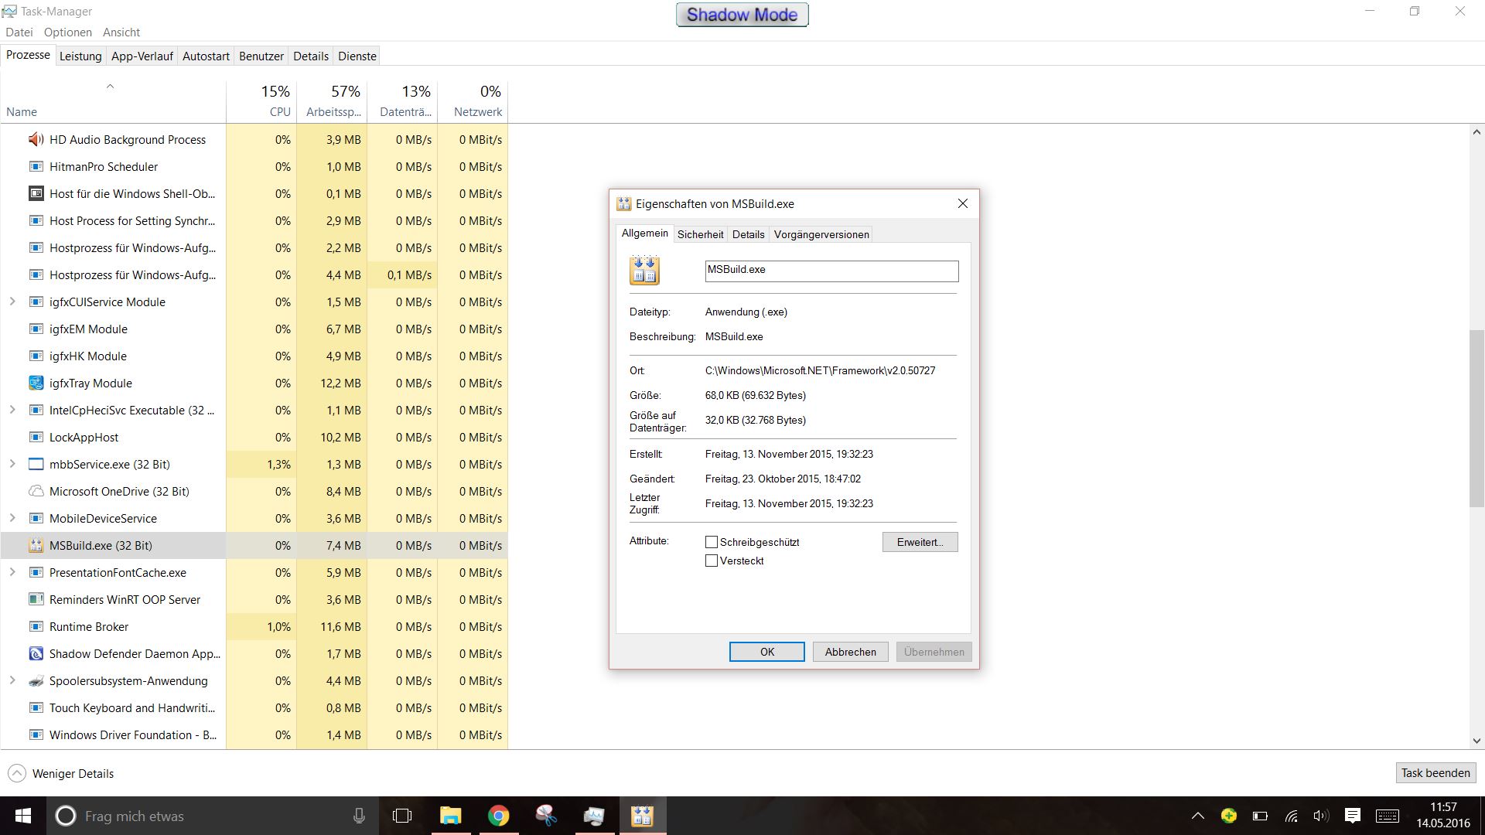
Task: Click the HD Audio Background Process speaker icon
Action: coord(36,140)
